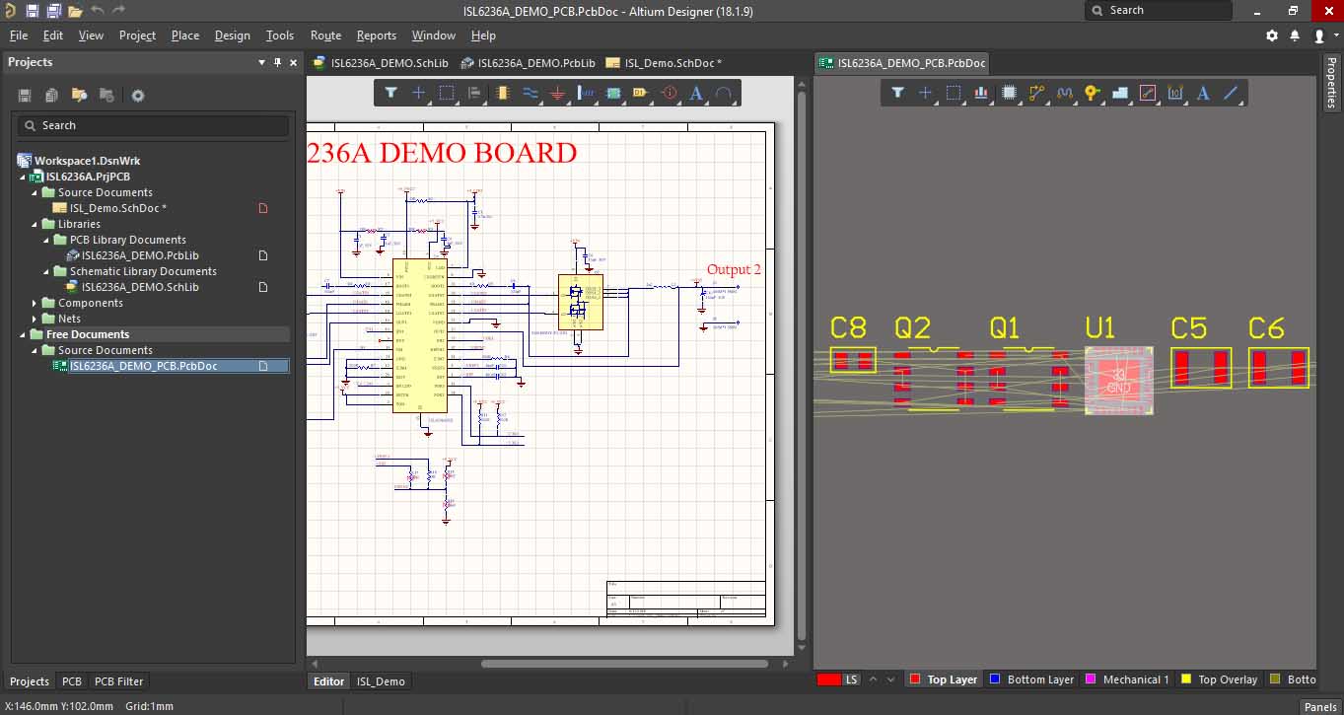Pin the Projects panel with the pushpin
The image size is (1344, 715).
click(277, 62)
